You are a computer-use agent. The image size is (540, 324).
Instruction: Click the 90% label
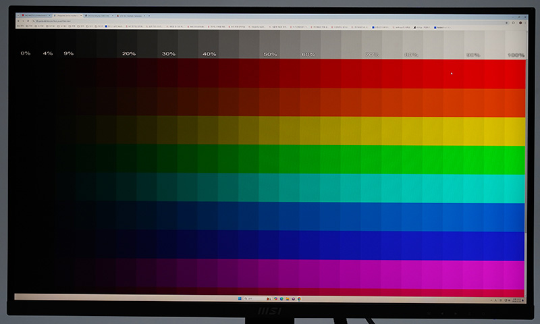(x=473, y=55)
